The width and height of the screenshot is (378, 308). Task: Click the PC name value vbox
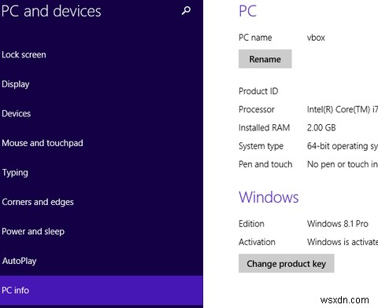(316, 38)
